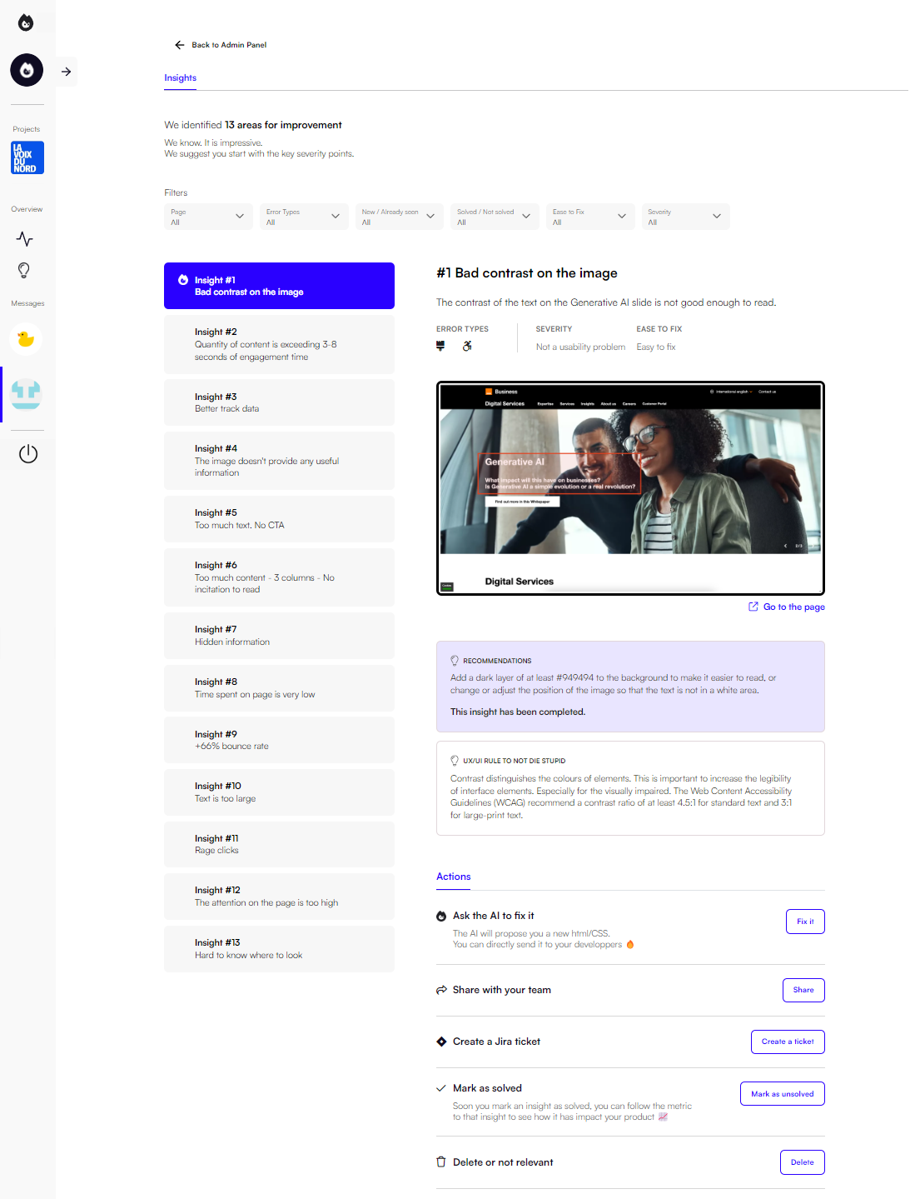Click the back arrow icon next to Admin Panel
This screenshot has height=1199, width=920.
click(179, 45)
